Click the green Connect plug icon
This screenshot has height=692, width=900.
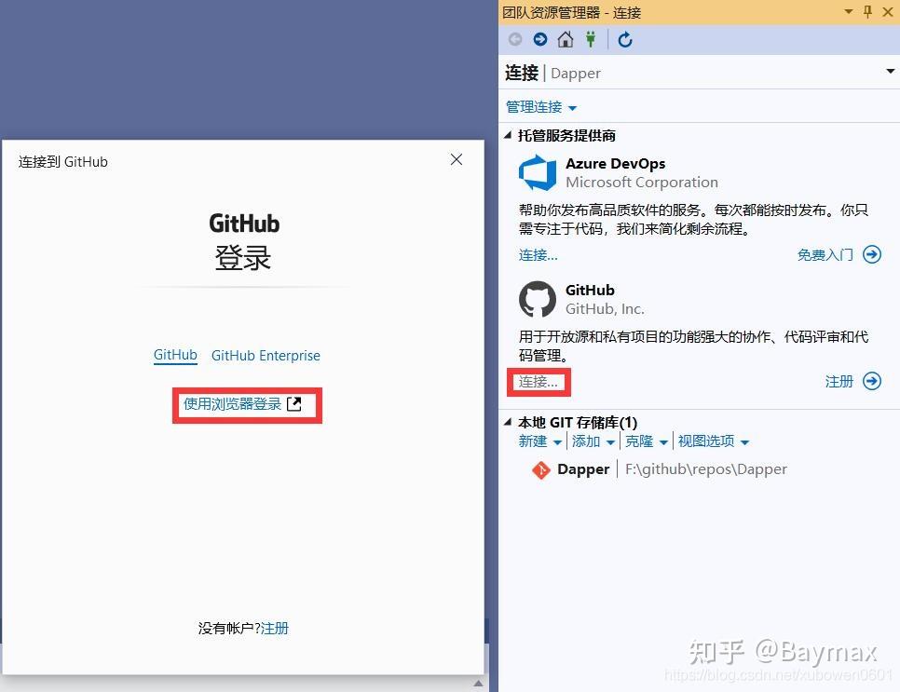593,40
